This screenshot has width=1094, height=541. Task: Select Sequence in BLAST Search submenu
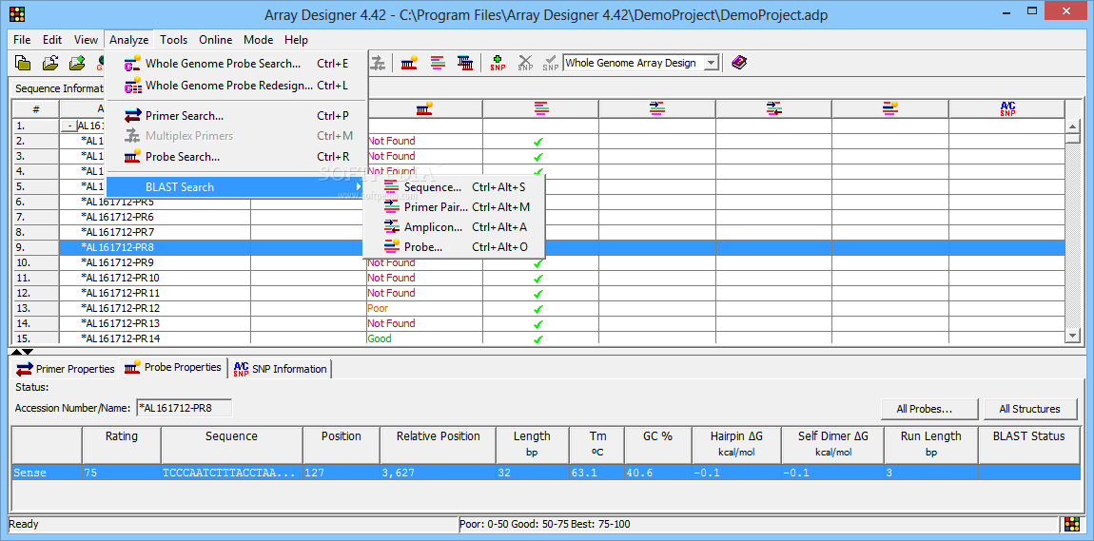454,187
